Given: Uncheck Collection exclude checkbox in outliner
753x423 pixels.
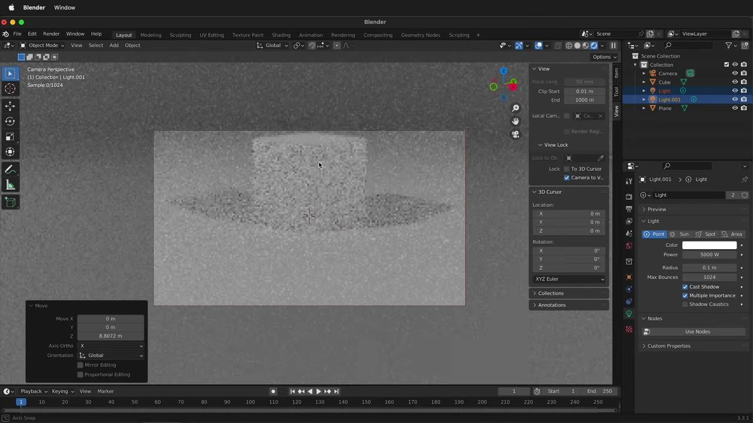Looking at the screenshot, I should (x=727, y=65).
